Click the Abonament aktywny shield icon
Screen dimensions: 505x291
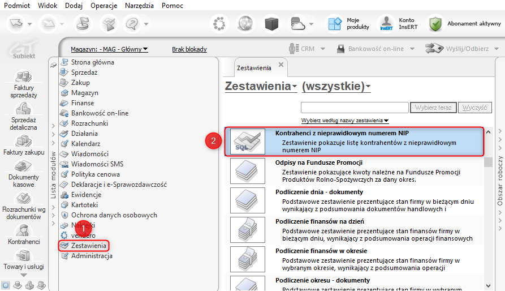pyautogui.click(x=435, y=24)
